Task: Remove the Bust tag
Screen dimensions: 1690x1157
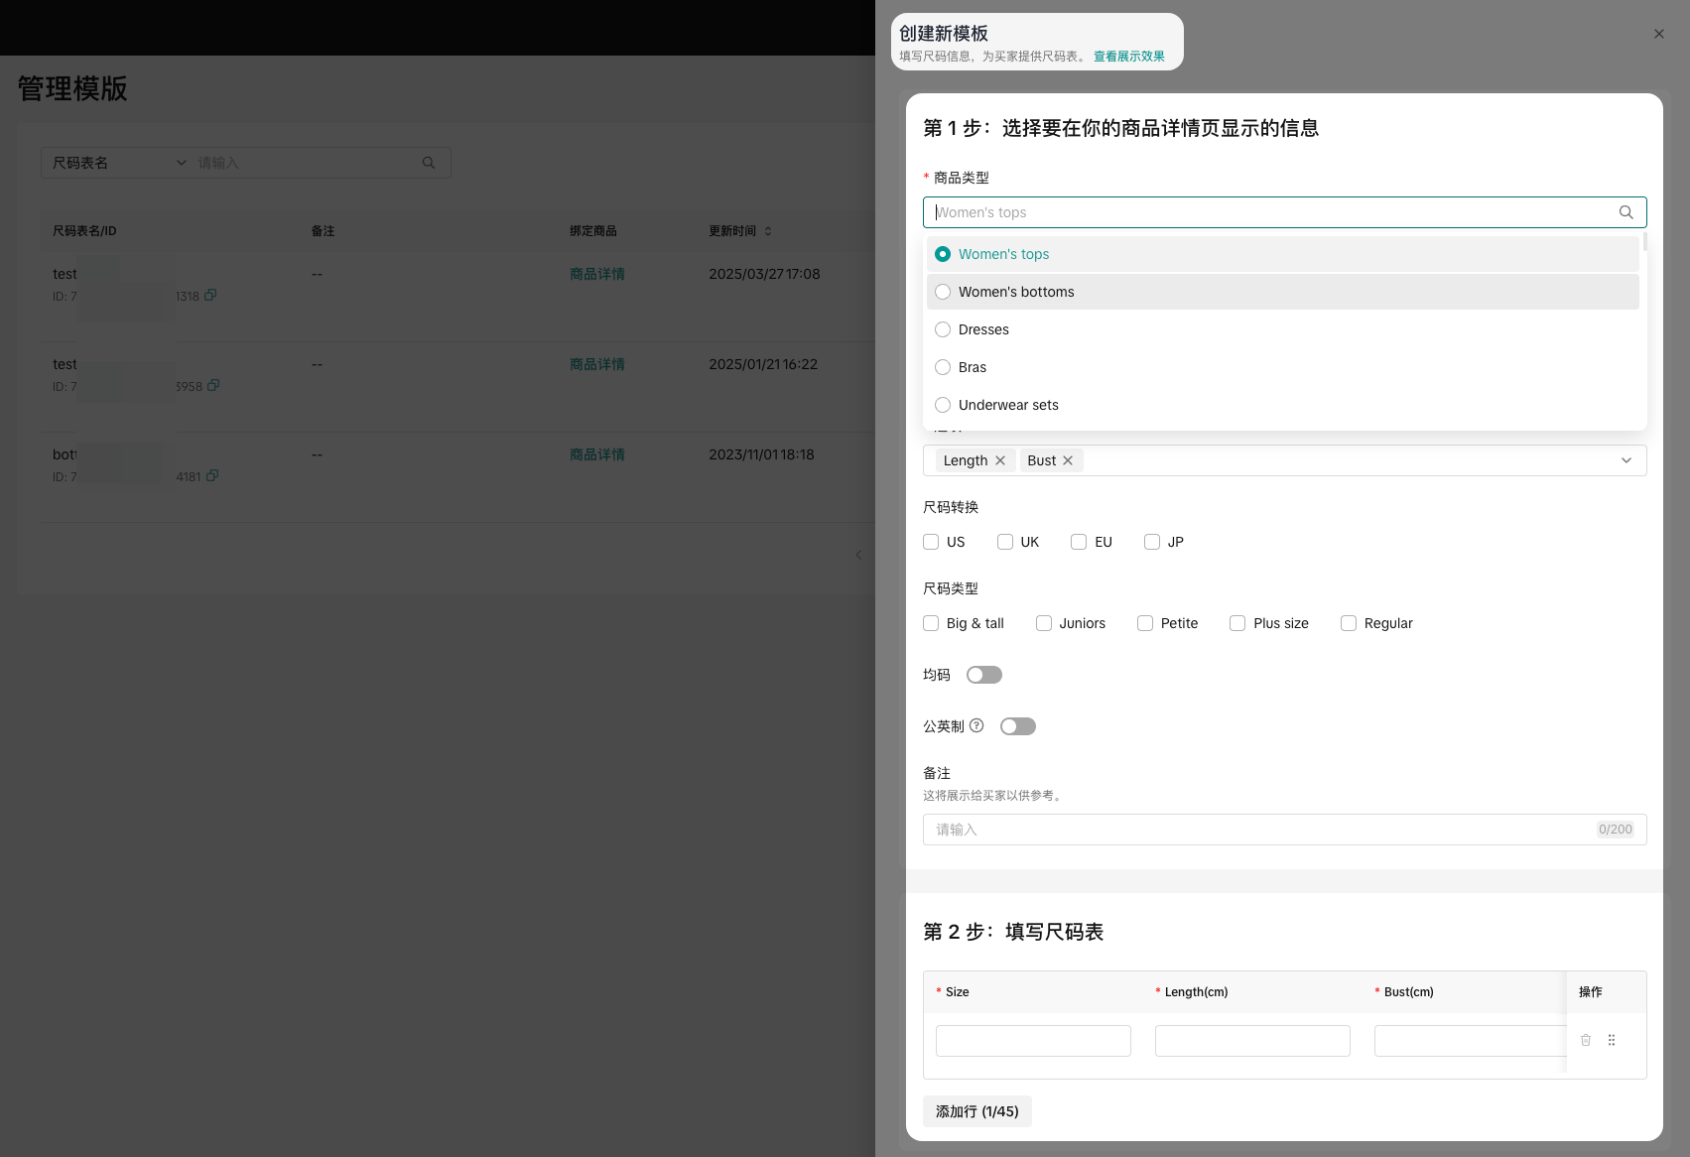Action: 1068,460
